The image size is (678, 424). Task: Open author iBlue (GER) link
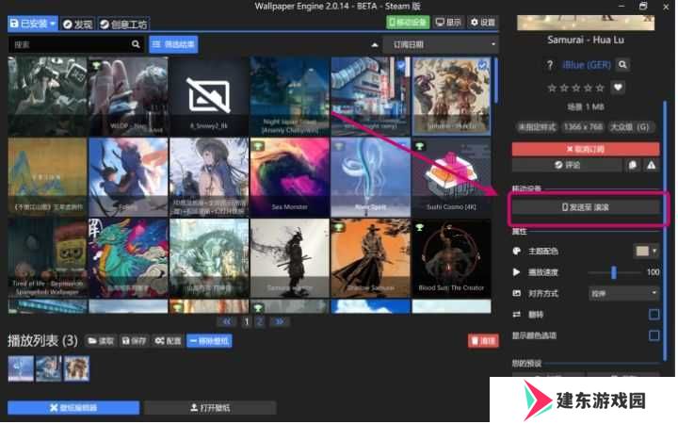587,65
